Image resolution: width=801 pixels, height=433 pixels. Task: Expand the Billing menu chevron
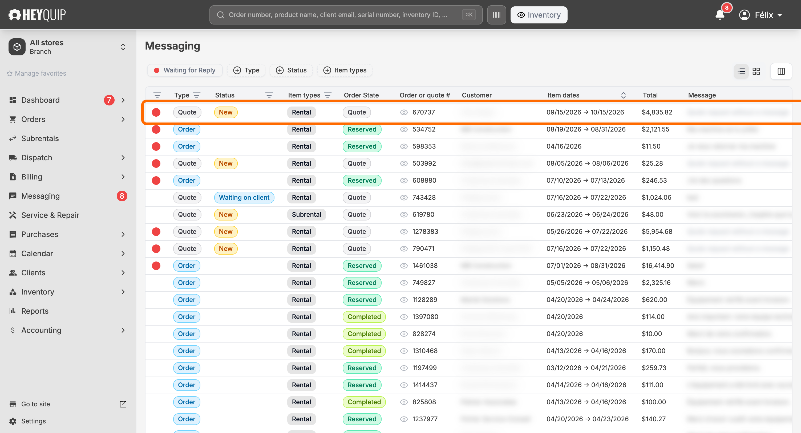pos(123,177)
